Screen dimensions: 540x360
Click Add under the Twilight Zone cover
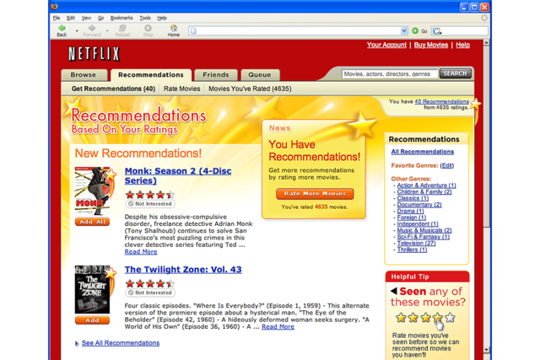[x=92, y=320]
